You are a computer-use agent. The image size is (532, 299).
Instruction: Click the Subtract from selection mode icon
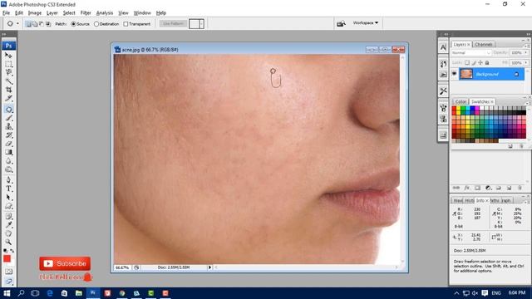(42, 24)
